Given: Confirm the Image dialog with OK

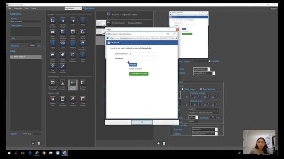Looking at the screenshot, I should point(142,122).
